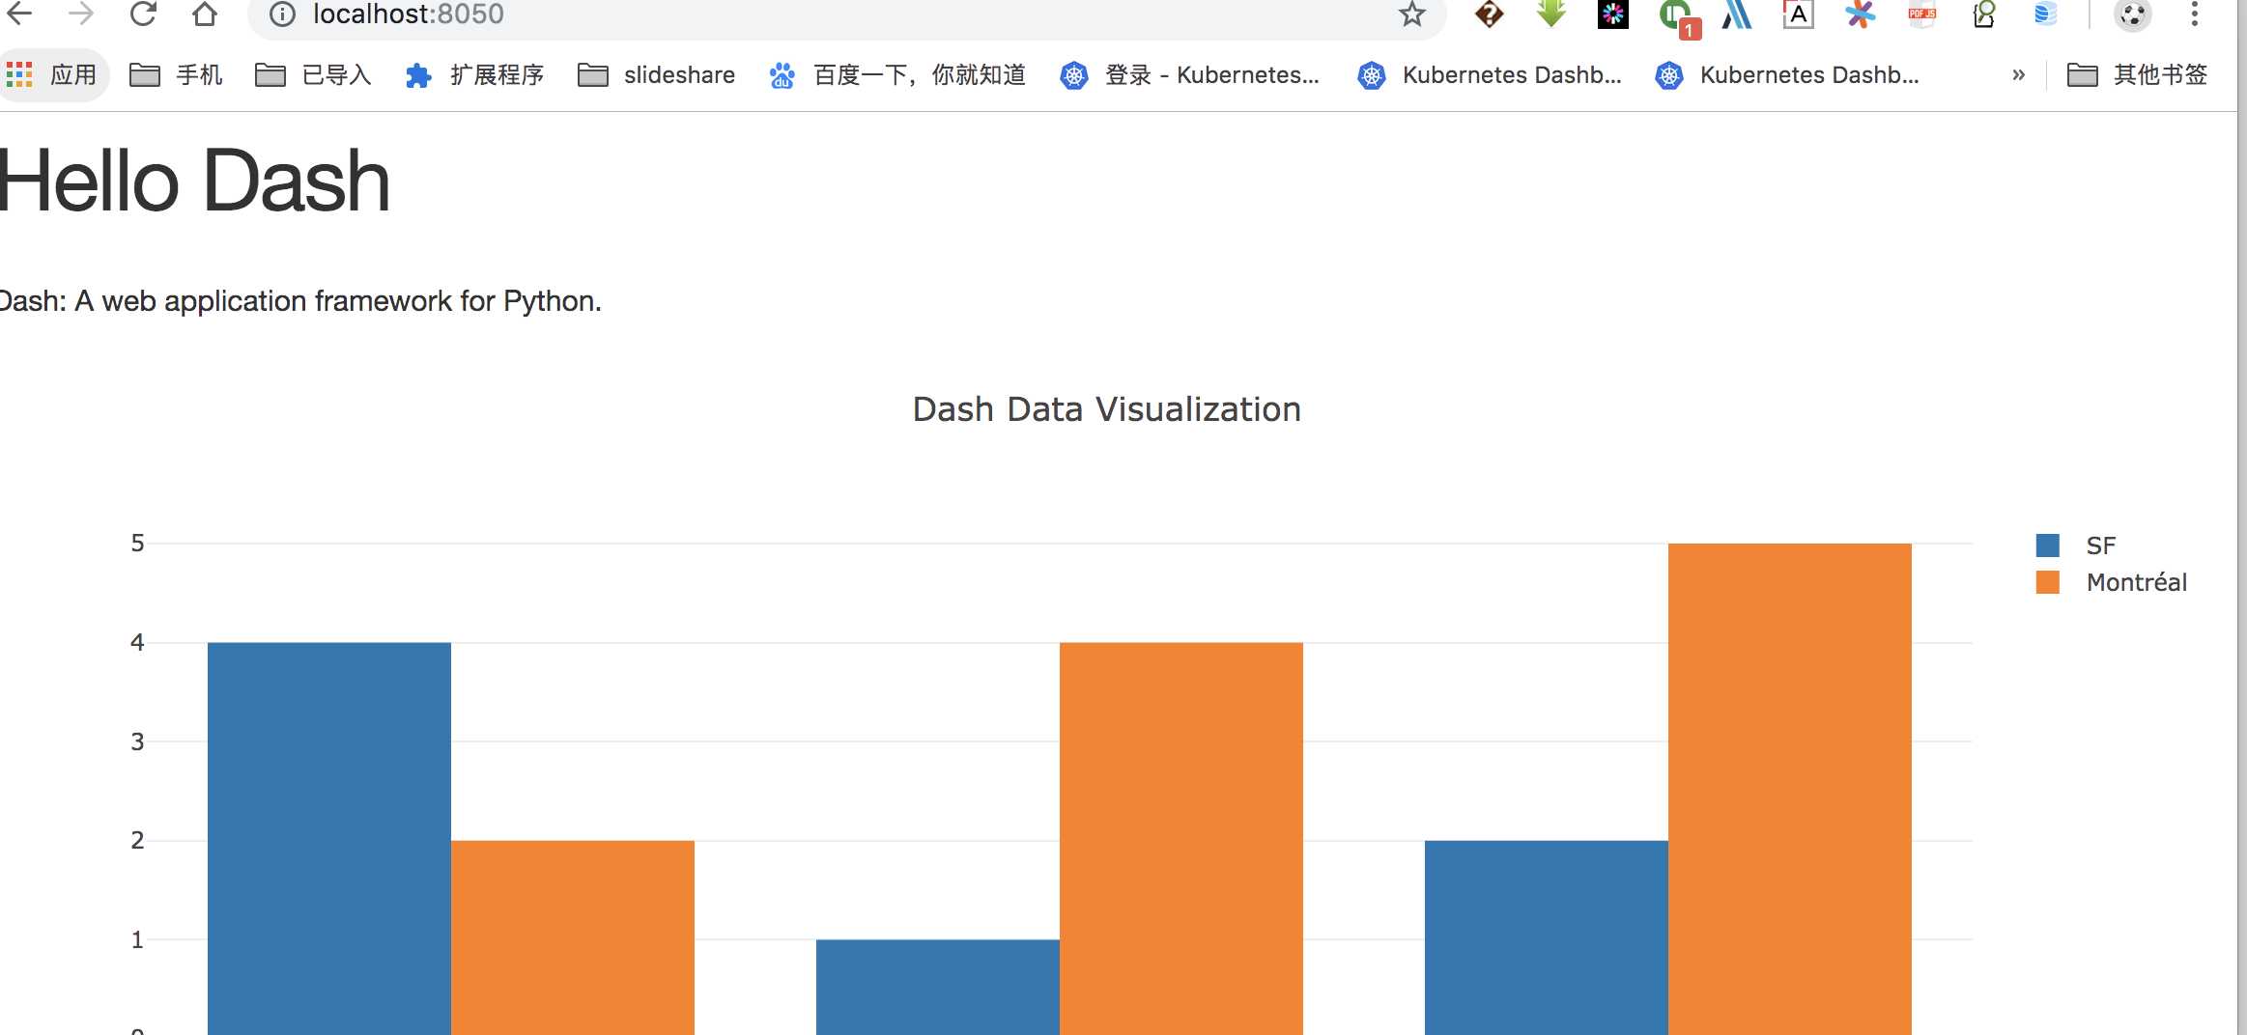This screenshot has width=2247, height=1035.
Task: Expand the slideshare bookmarks folder
Action: click(656, 75)
